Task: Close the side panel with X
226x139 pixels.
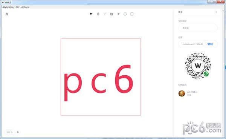Action: [216, 12]
